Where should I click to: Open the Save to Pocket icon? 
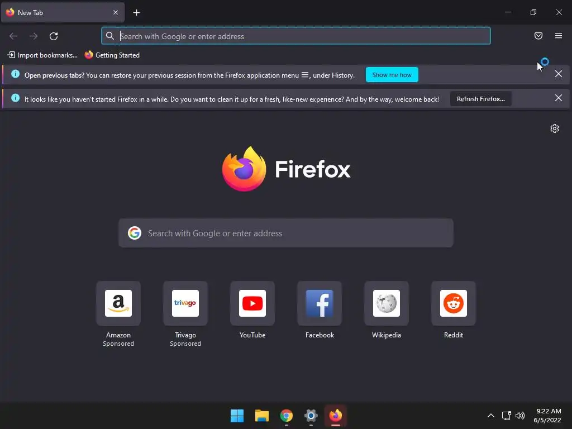pyautogui.click(x=538, y=36)
